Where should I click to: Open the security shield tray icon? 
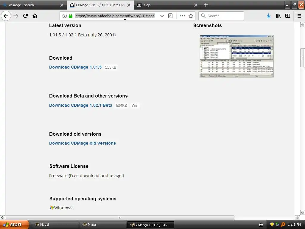pos(272,225)
